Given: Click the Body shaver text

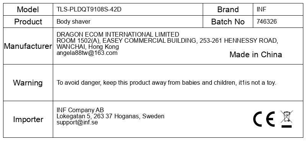Looking at the screenshot, I should tap(73, 21).
